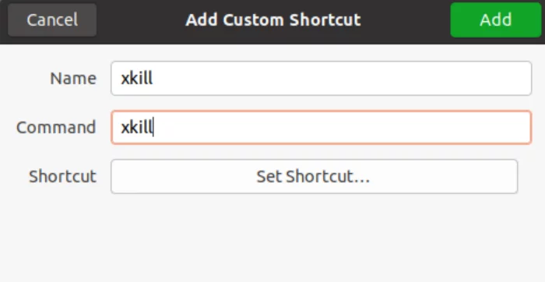Place cursor on xkill text in Command field
Viewport: 545px width, 282px height.
pyautogui.click(x=136, y=127)
